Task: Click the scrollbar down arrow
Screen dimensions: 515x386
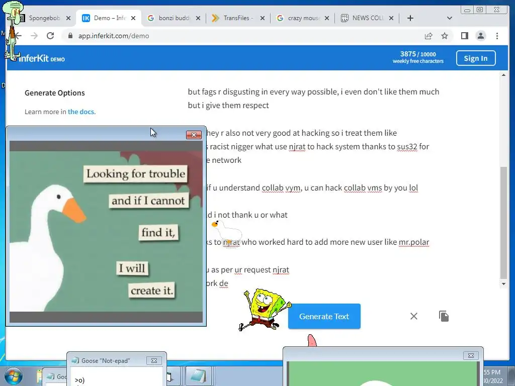Action: [503, 284]
